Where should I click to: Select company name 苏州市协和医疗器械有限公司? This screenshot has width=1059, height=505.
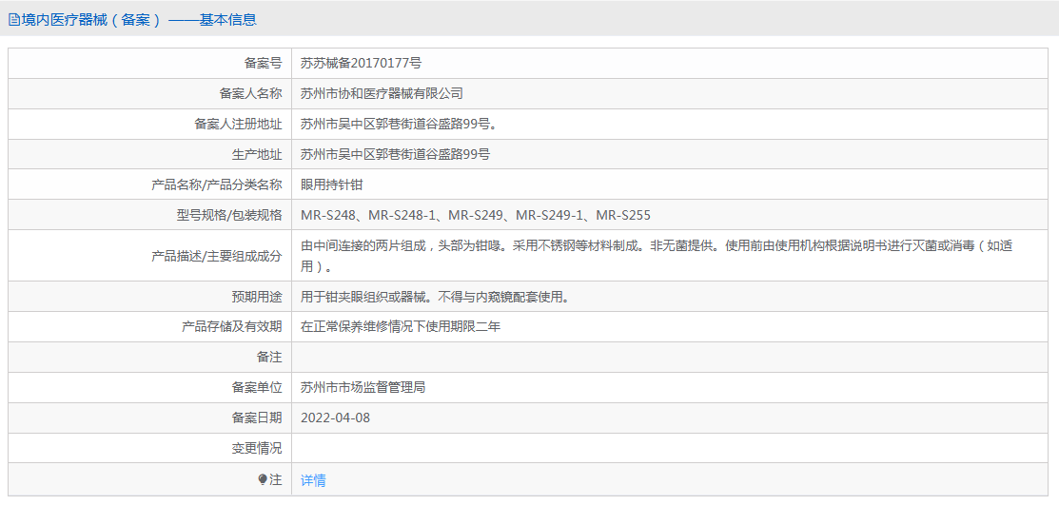tap(382, 94)
